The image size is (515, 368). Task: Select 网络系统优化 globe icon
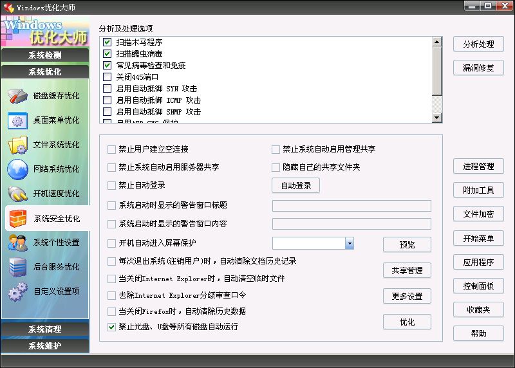tap(18, 169)
